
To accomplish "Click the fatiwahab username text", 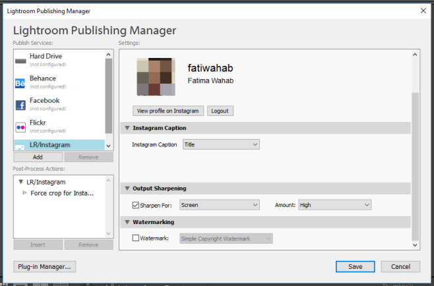I will pyautogui.click(x=210, y=68).
